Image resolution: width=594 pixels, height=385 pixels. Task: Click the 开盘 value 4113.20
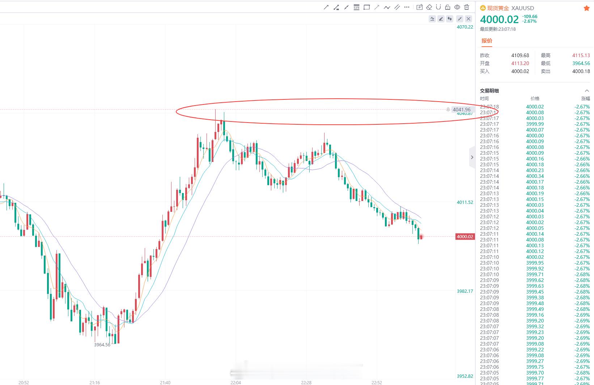[x=520, y=63]
